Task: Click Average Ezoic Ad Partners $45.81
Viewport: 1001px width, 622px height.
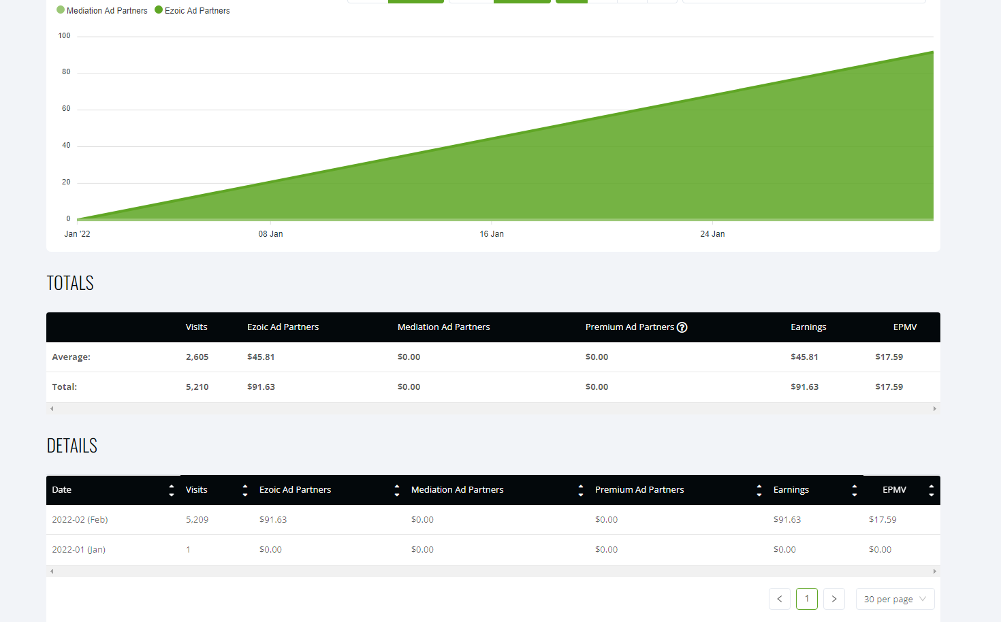Action: (x=261, y=357)
